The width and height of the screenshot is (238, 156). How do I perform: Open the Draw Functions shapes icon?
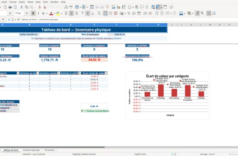point(171,7)
